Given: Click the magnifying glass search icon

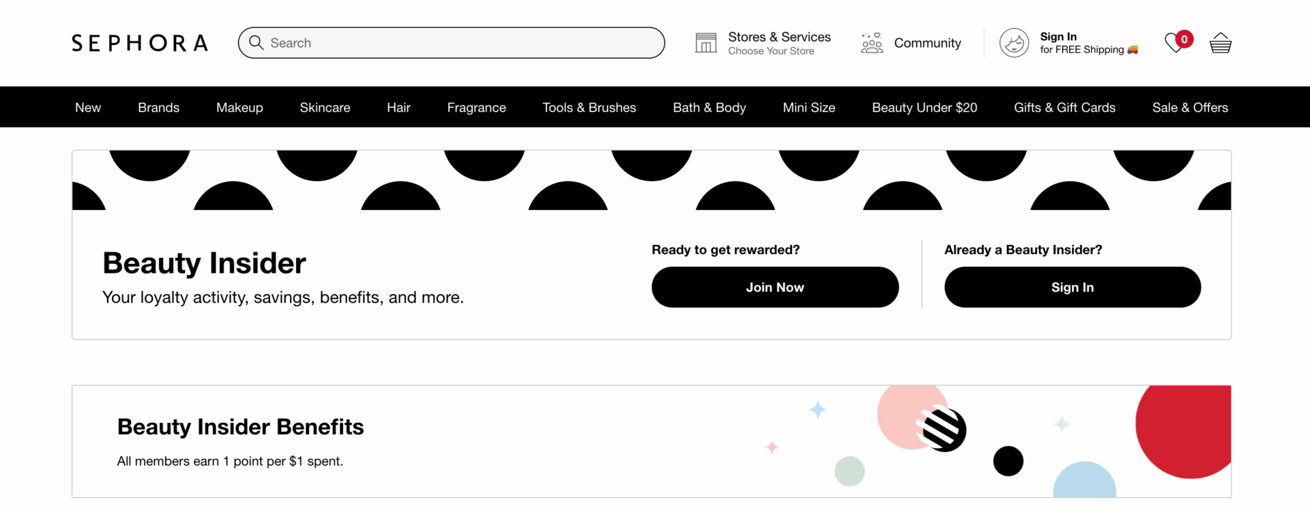Looking at the screenshot, I should click(x=257, y=43).
